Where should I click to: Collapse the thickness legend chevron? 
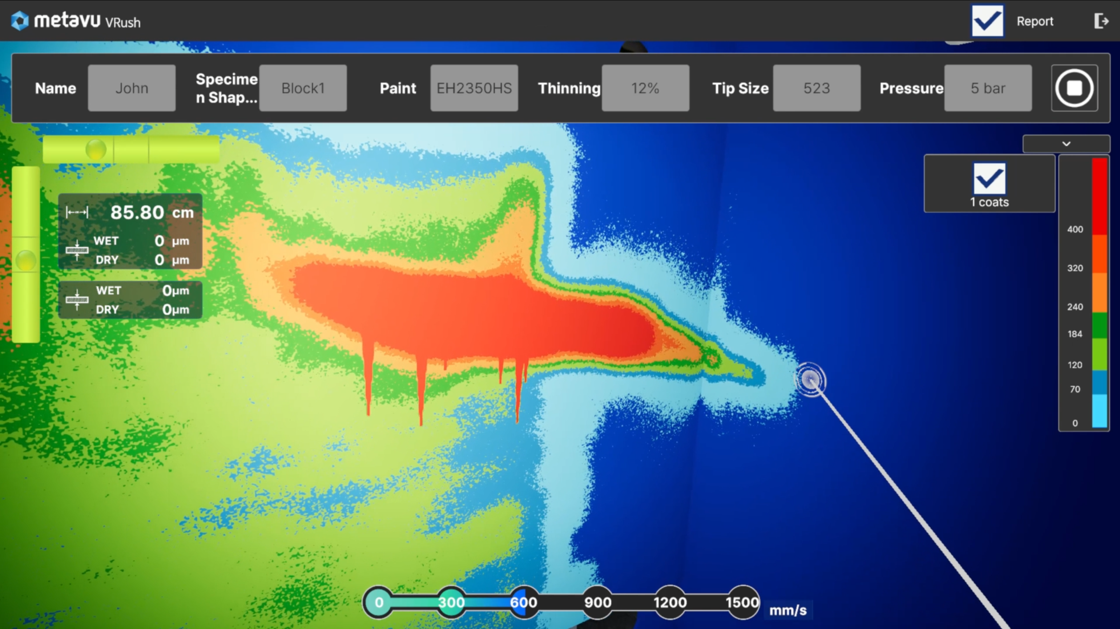tap(1066, 144)
